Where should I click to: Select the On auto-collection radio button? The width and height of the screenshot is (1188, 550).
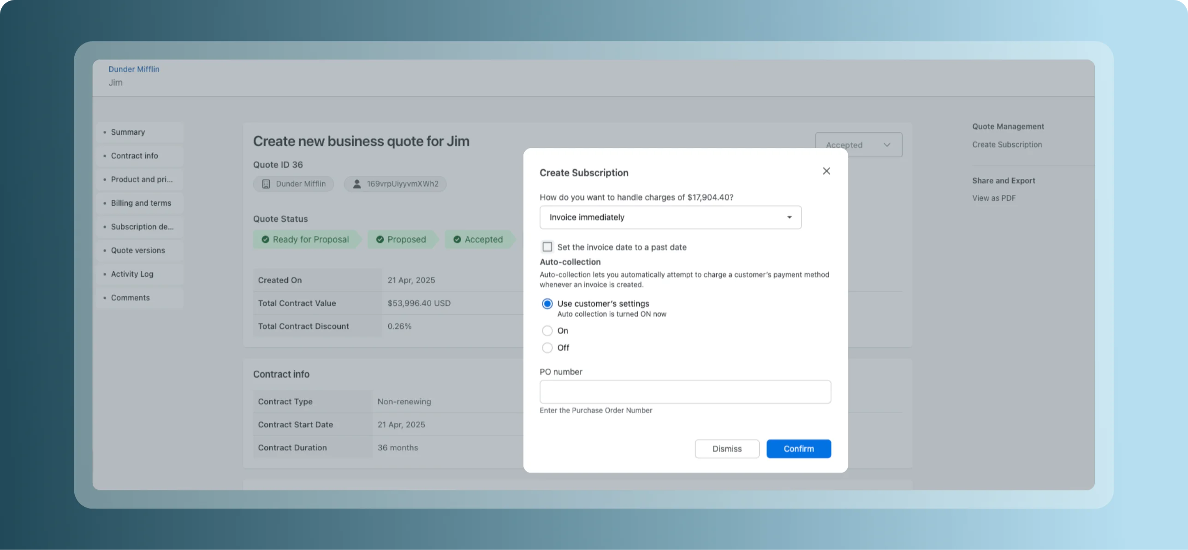click(547, 331)
